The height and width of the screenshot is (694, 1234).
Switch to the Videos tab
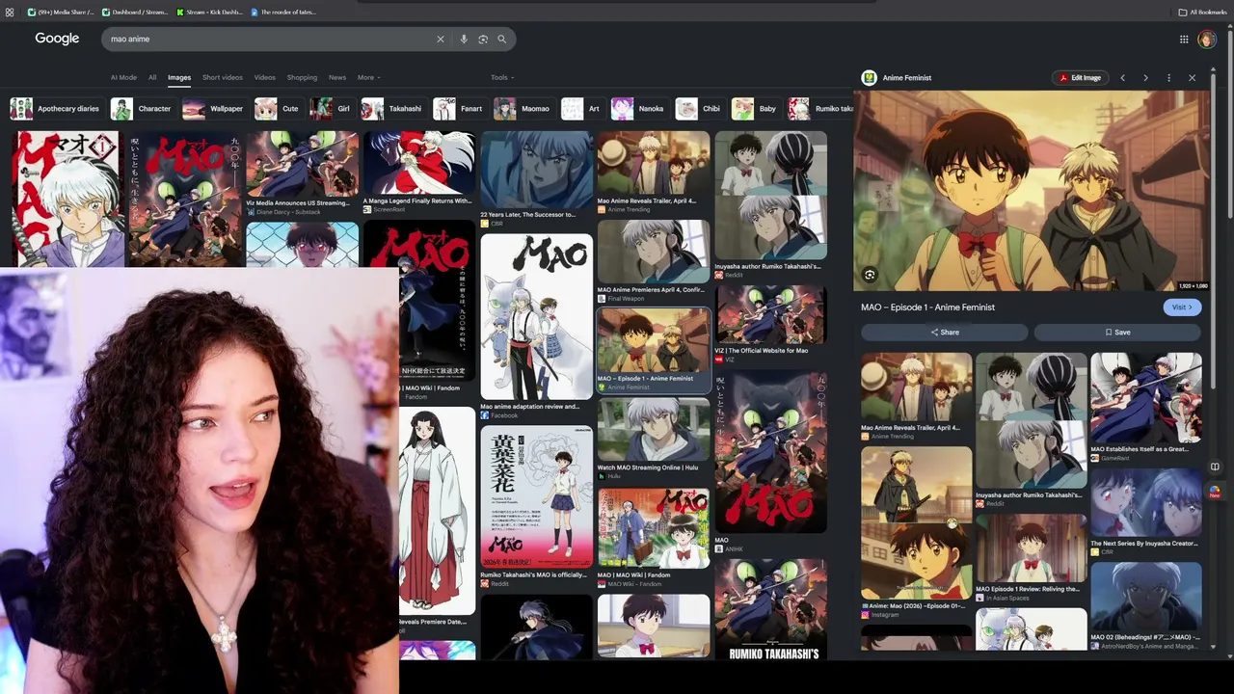coord(265,78)
